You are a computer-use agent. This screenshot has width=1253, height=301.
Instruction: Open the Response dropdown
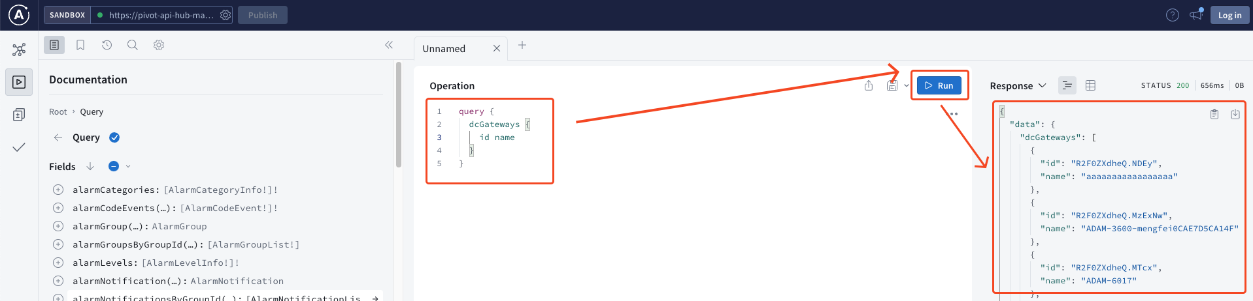(1018, 86)
